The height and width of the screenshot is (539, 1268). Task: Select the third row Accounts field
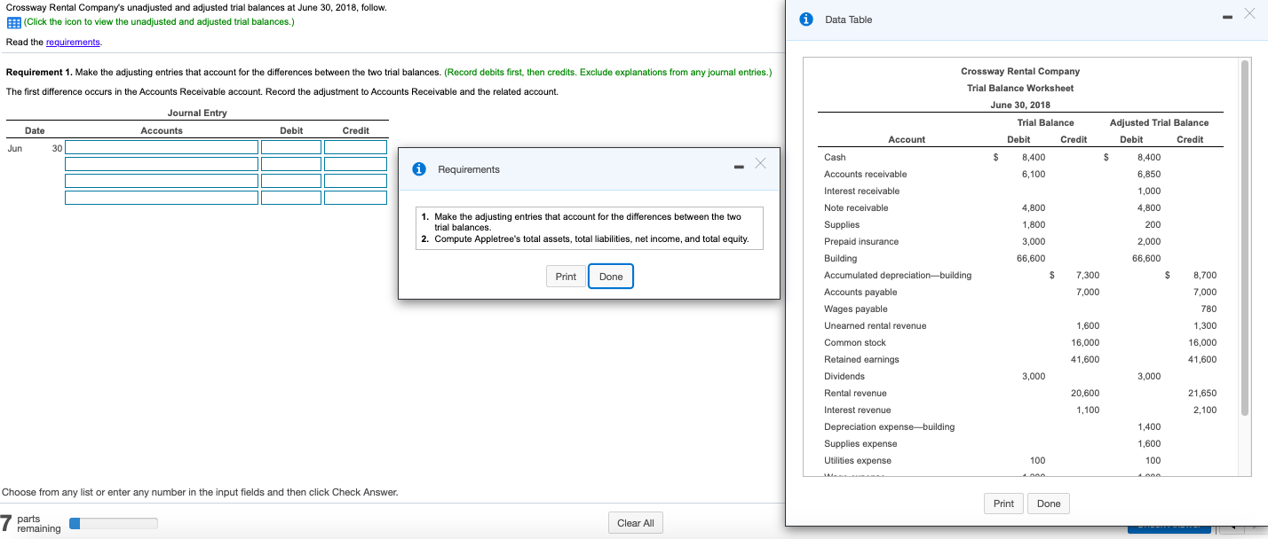pos(162,181)
